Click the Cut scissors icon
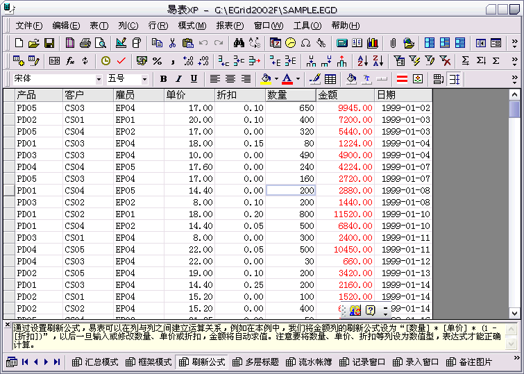The height and width of the screenshot is (374, 524). point(172,43)
